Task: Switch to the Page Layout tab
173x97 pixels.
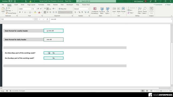Action: (x=31, y=5)
